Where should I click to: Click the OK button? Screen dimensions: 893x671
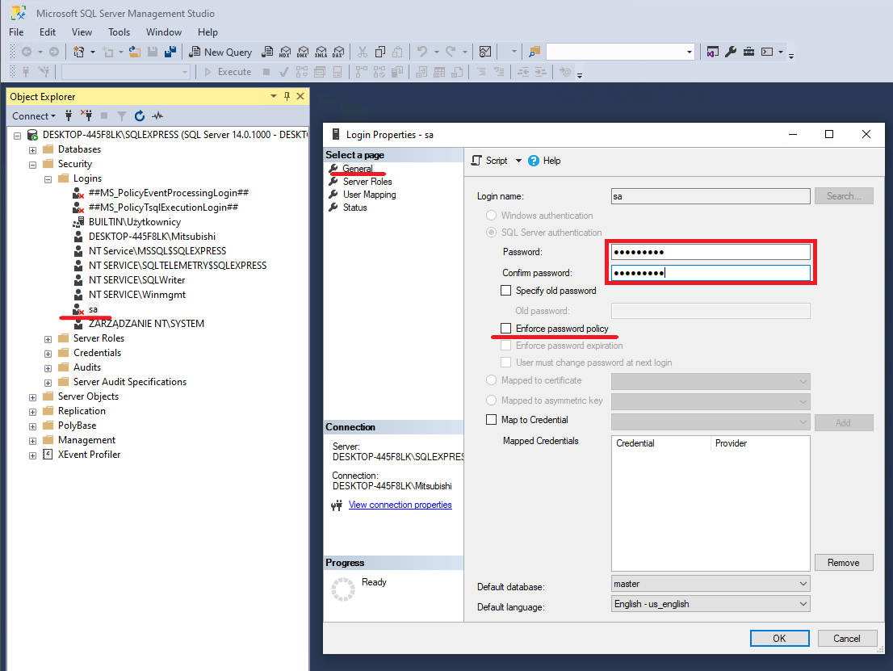pos(779,639)
